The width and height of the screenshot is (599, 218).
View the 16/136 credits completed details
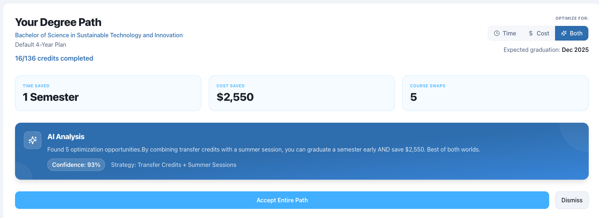(x=54, y=58)
